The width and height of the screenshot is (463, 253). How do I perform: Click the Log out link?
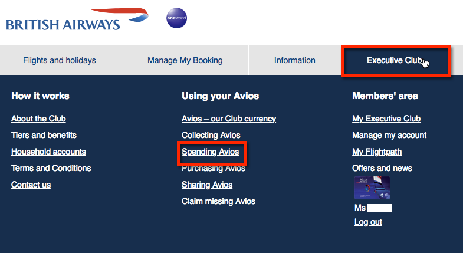point(368,222)
